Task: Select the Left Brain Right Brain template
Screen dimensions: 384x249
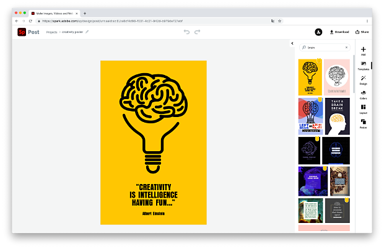Action: tap(310, 116)
